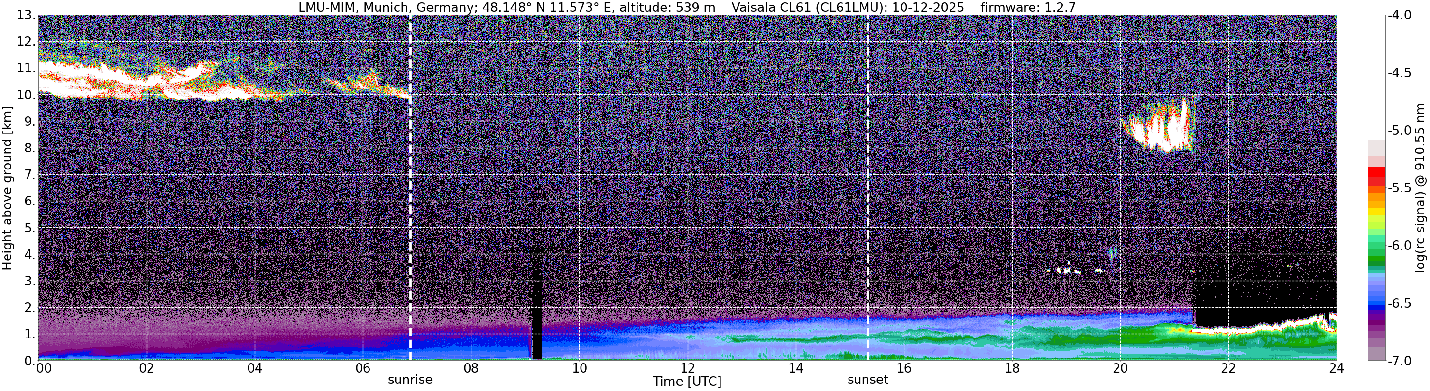Click the '2.' height tick label

click(x=29, y=307)
